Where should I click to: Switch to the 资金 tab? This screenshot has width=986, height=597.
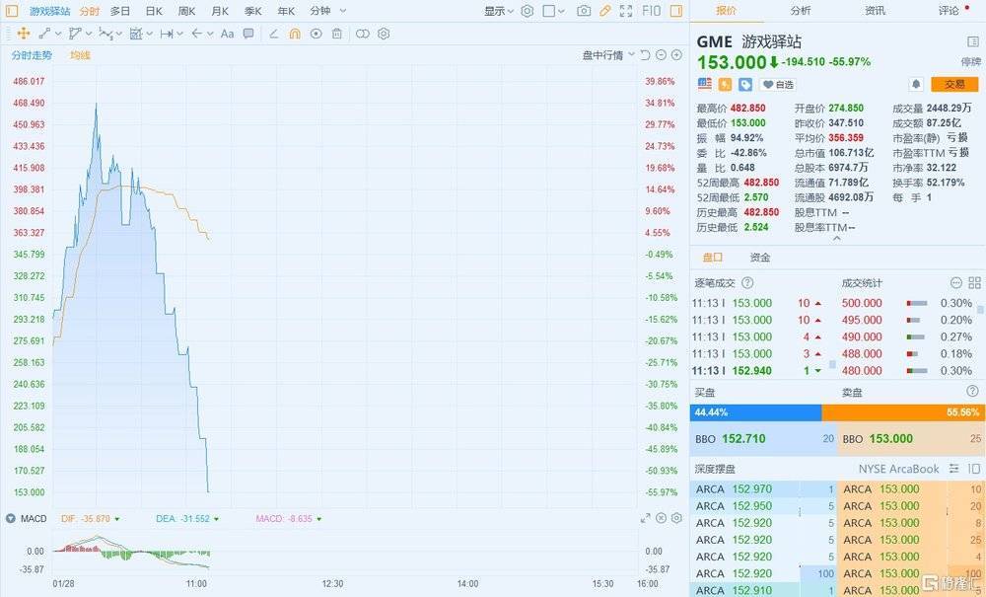click(759, 258)
